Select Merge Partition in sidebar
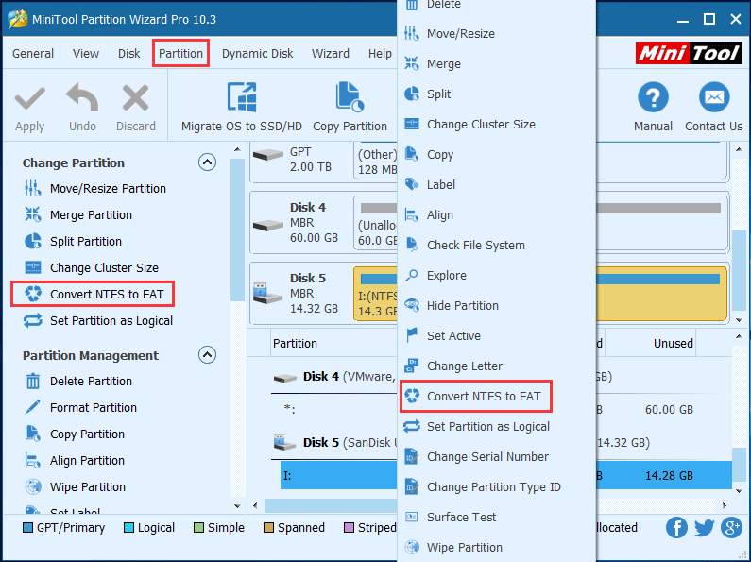751x562 pixels. tap(78, 215)
